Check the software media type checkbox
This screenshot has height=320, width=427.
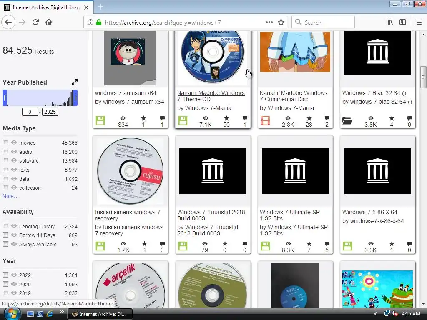point(5,160)
